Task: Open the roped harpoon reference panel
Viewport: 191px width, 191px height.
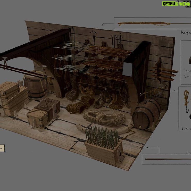Action: (x=152, y=23)
